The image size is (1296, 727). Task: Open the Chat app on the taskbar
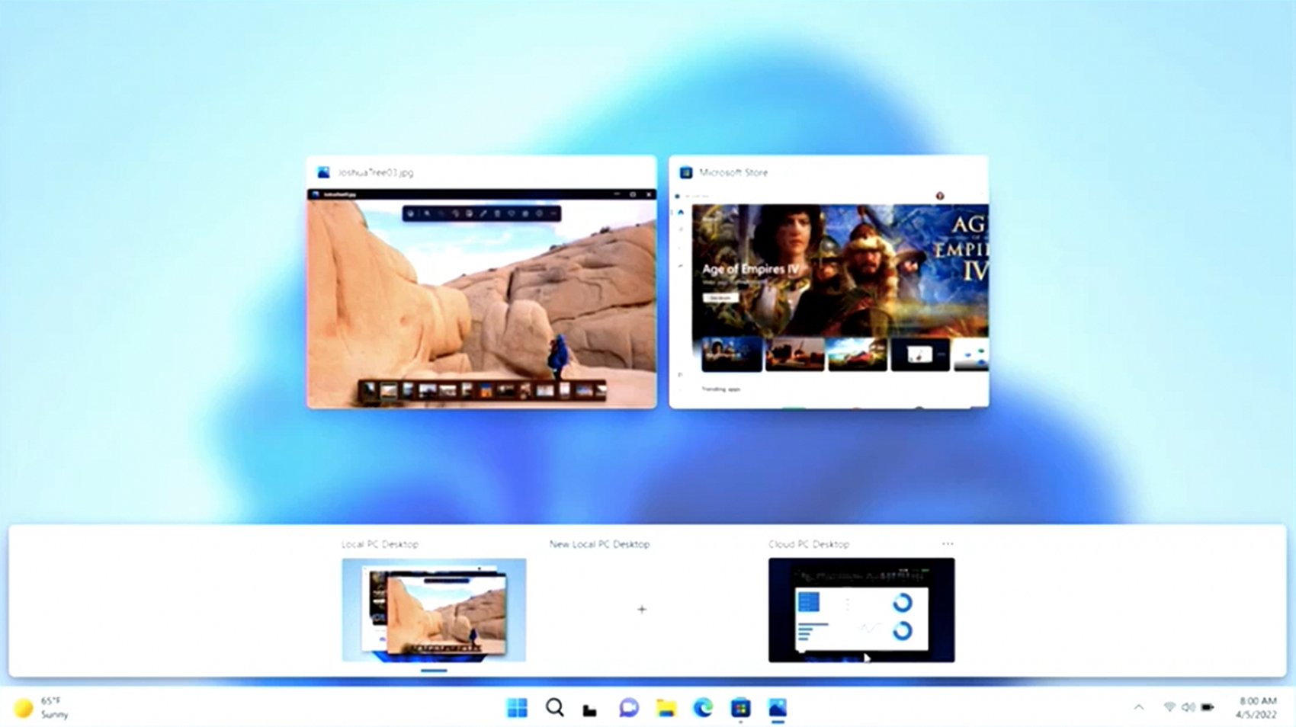tap(628, 708)
